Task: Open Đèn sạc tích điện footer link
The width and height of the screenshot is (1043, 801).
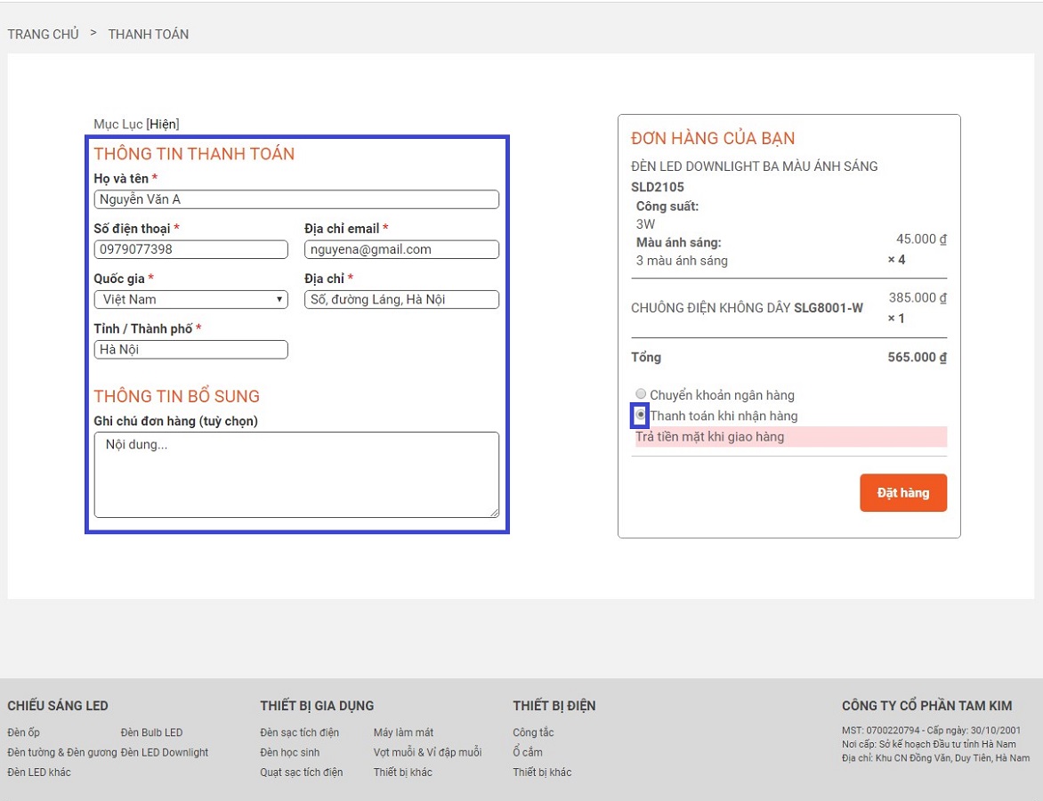Action: point(299,732)
